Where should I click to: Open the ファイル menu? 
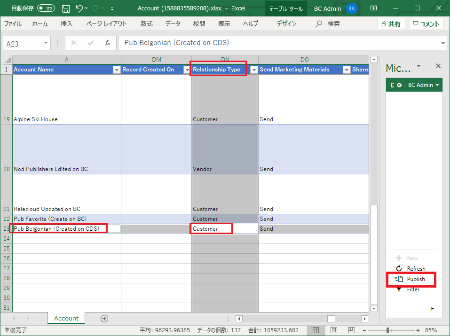13,24
